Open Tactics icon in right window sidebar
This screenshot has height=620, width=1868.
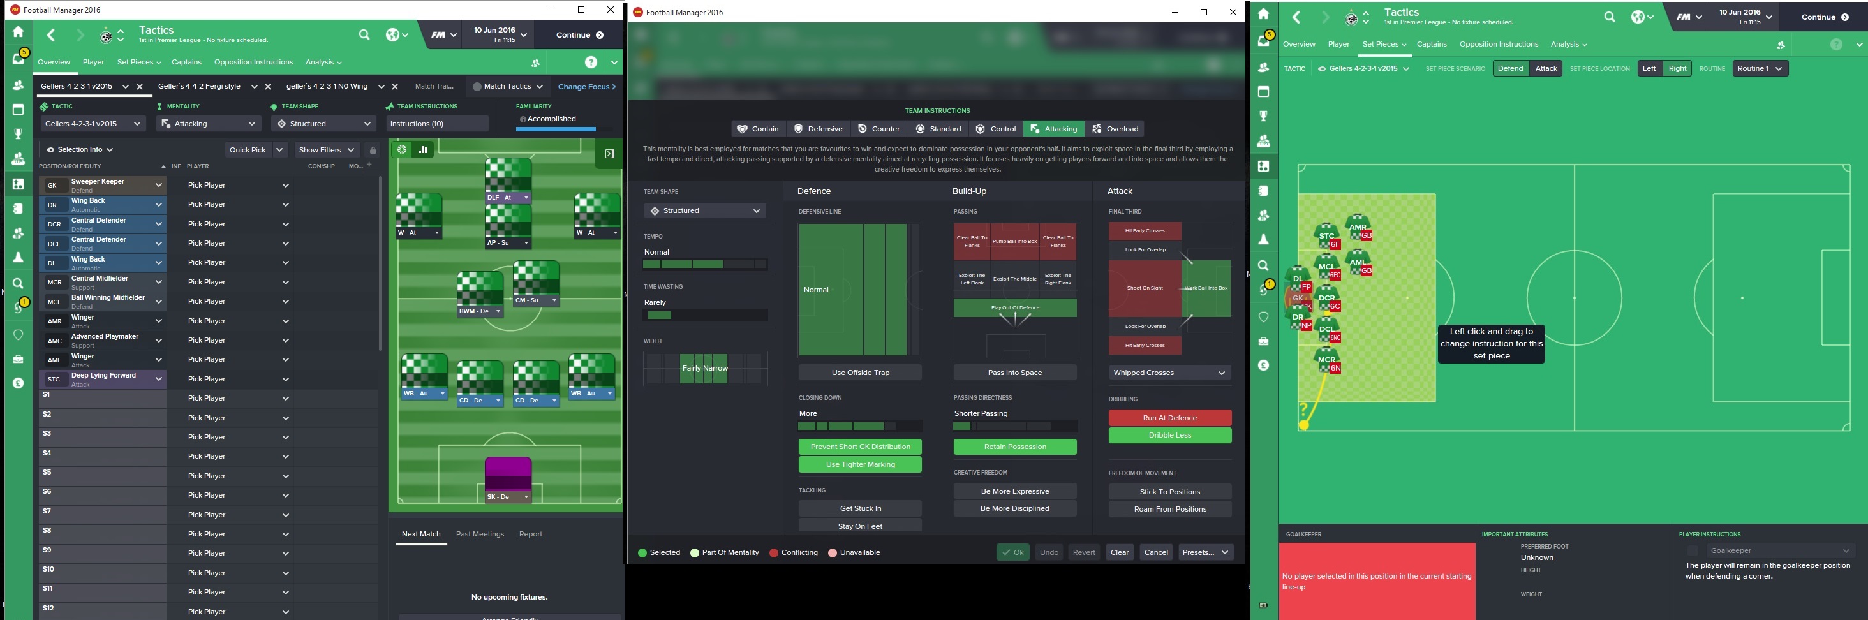pyautogui.click(x=1263, y=166)
